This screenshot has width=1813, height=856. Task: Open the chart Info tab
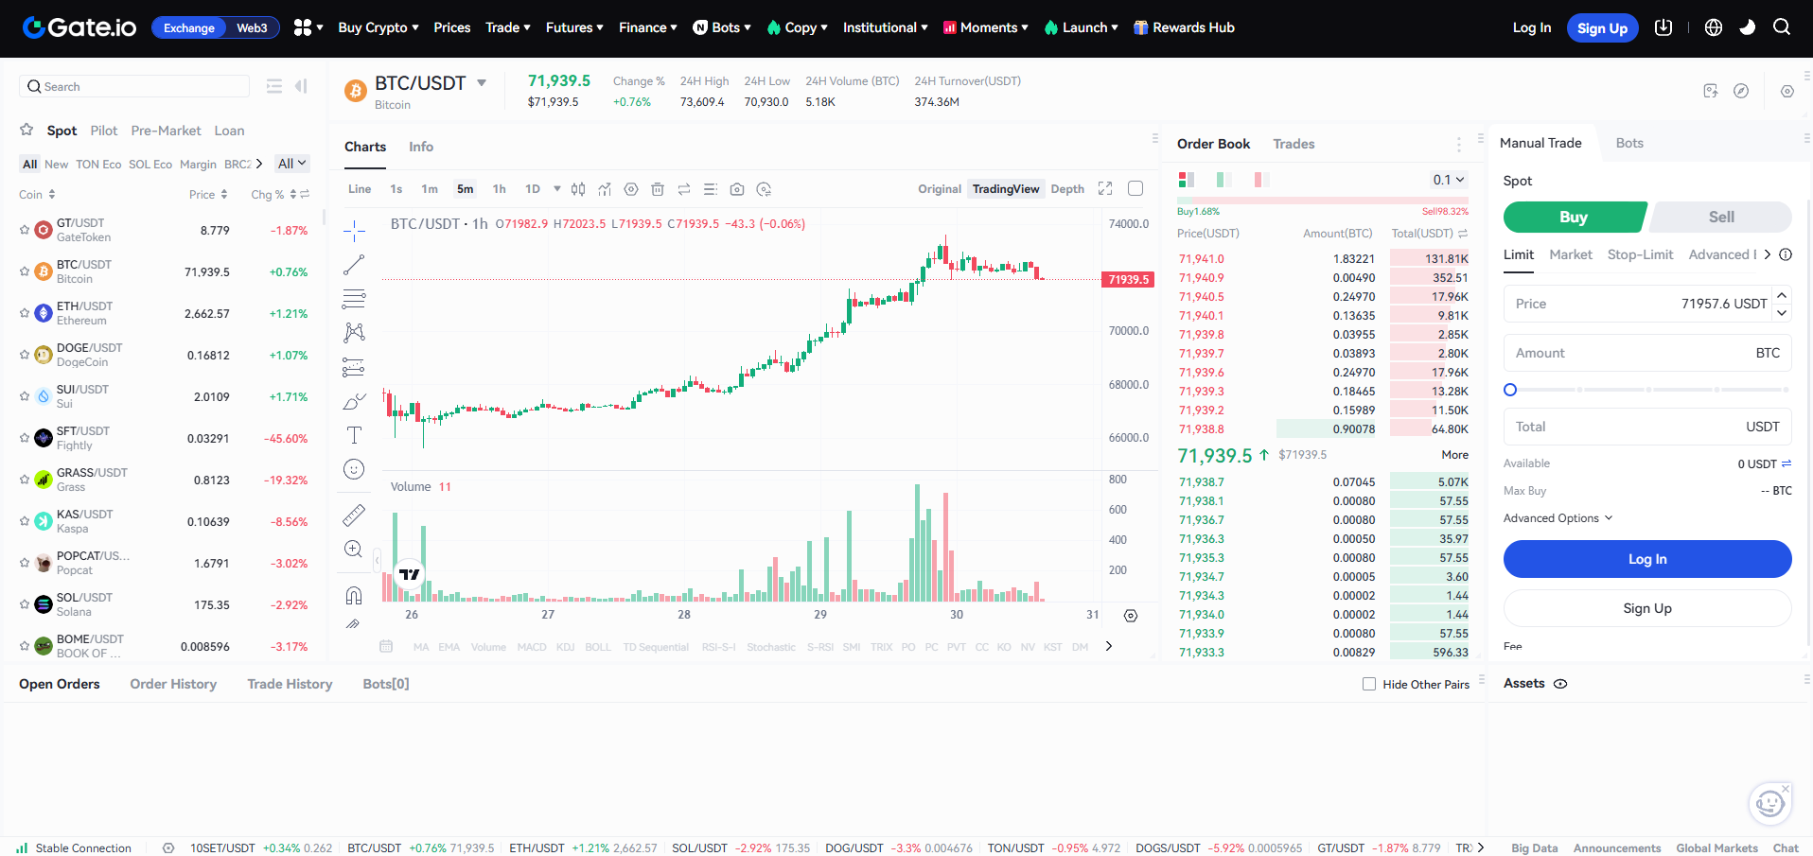[421, 147]
